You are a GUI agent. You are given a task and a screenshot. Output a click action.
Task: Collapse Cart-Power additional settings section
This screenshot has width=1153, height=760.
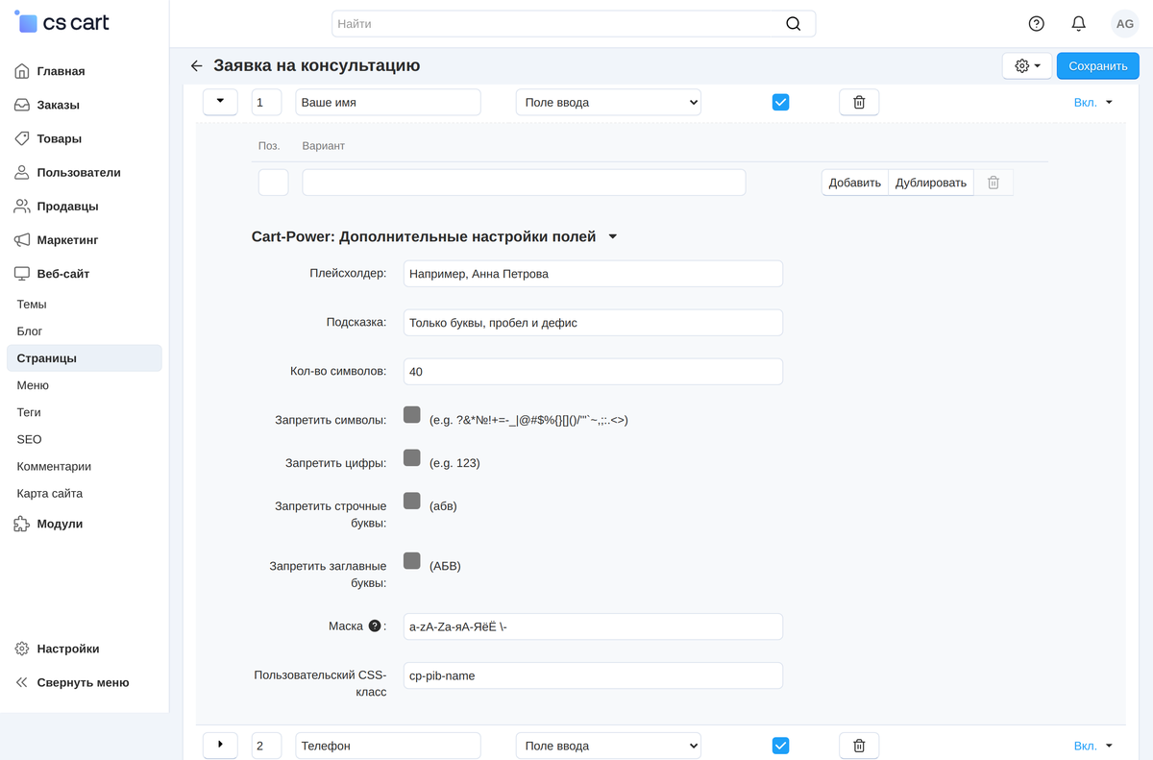click(613, 236)
